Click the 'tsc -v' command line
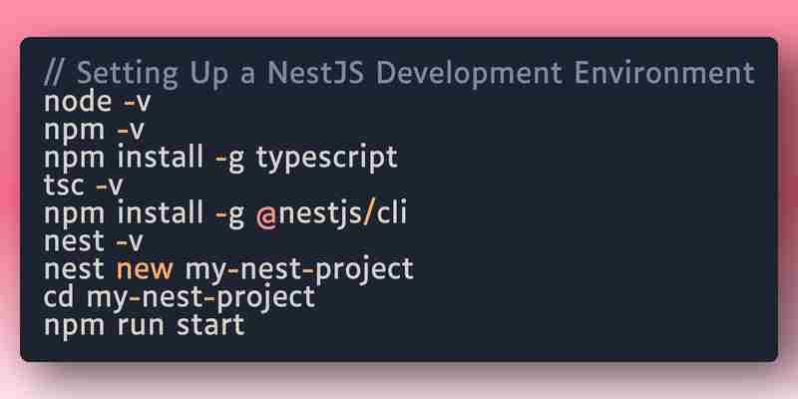The height and width of the screenshot is (399, 798). [x=84, y=186]
